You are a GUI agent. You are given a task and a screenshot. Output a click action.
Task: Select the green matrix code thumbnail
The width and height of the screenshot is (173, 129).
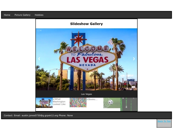(x=129, y=104)
